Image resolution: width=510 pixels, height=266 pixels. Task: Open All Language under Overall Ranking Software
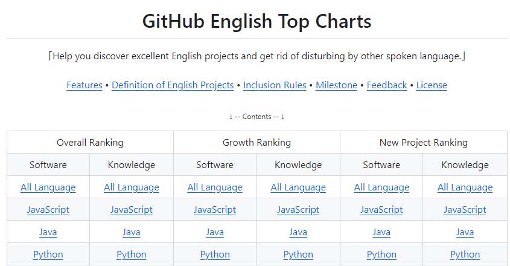click(x=48, y=187)
